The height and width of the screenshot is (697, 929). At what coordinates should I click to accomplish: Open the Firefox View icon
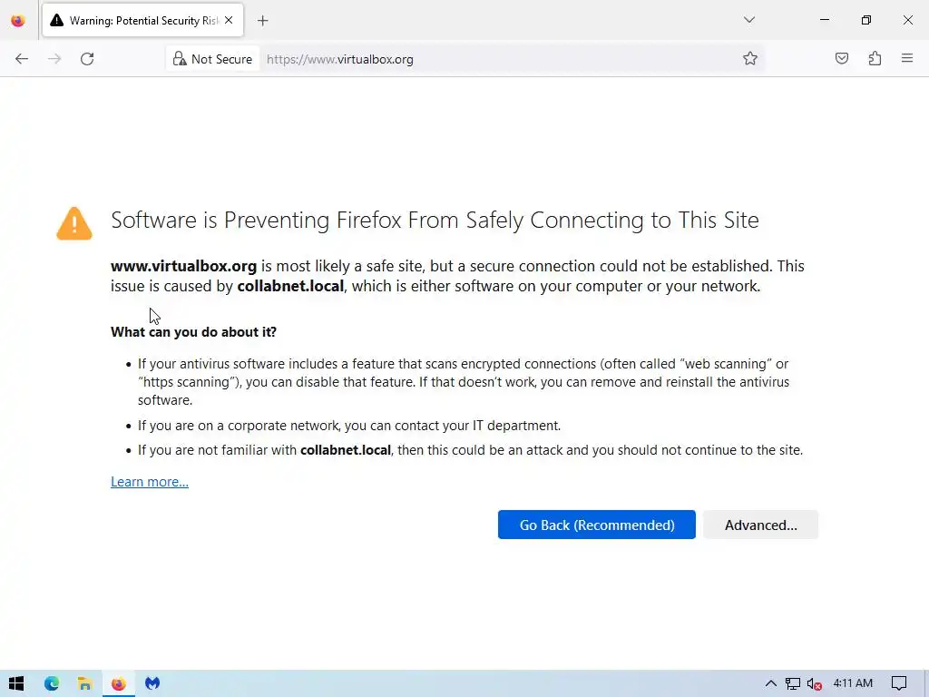18,21
